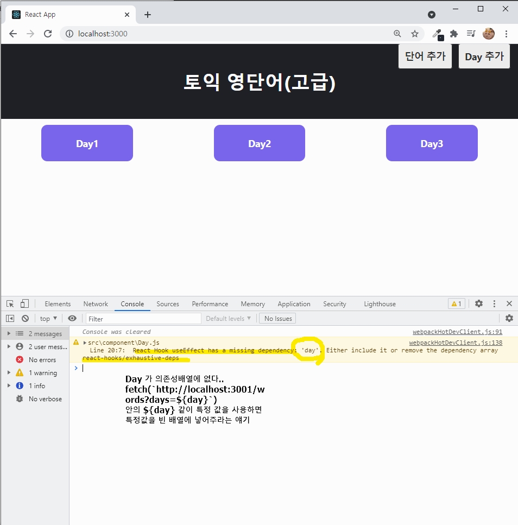The width and height of the screenshot is (518, 525).
Task: Expand the 2 user messages group
Action: [x=9, y=346]
